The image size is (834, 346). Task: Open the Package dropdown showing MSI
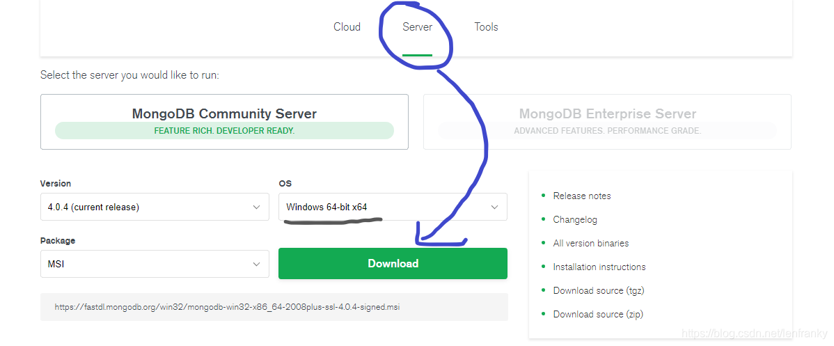tap(155, 264)
